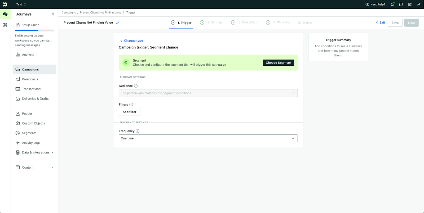Click the People person icon
Viewport: 424px width, 213px height.
pos(18,114)
